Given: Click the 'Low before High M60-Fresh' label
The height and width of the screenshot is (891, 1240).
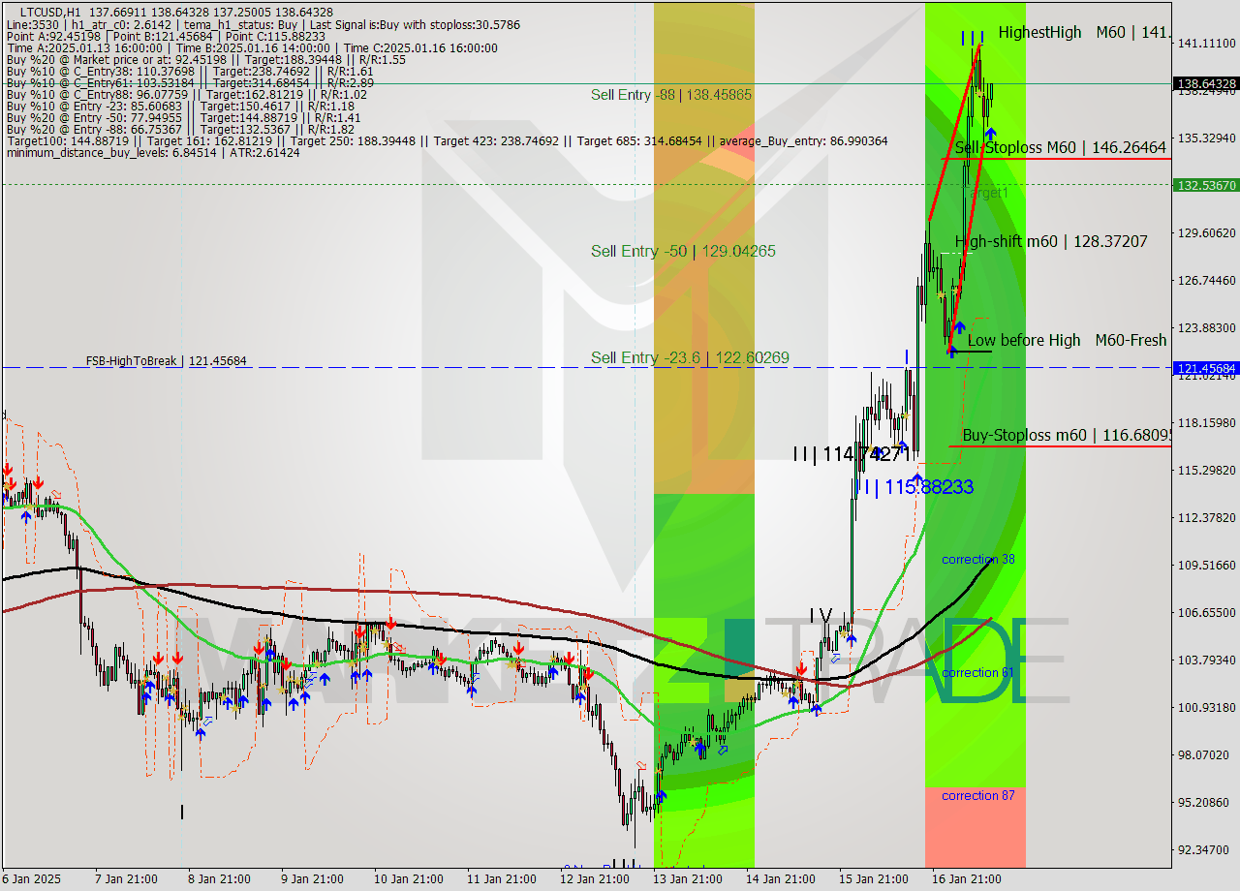Looking at the screenshot, I should 1067,340.
